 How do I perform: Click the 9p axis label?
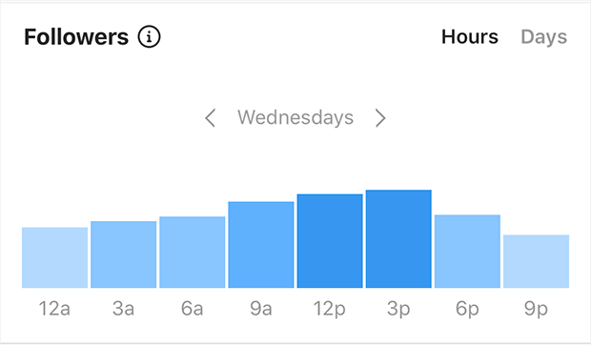[536, 310]
